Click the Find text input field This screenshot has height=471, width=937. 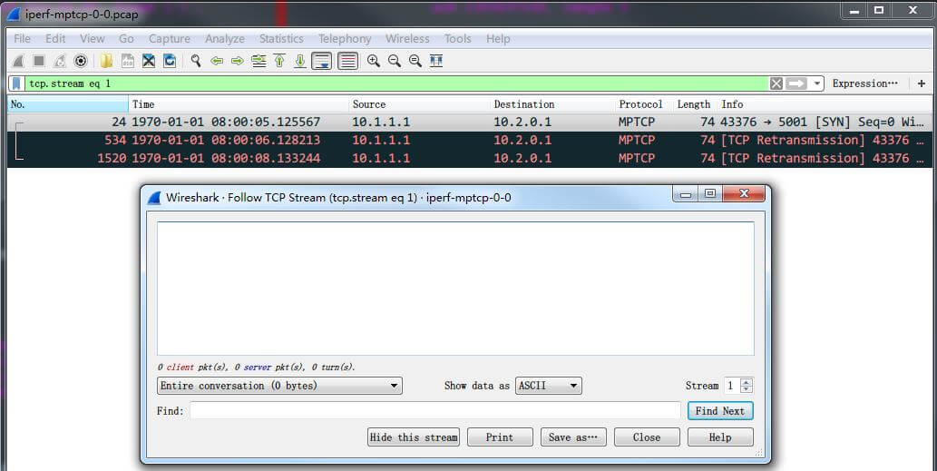(434, 411)
